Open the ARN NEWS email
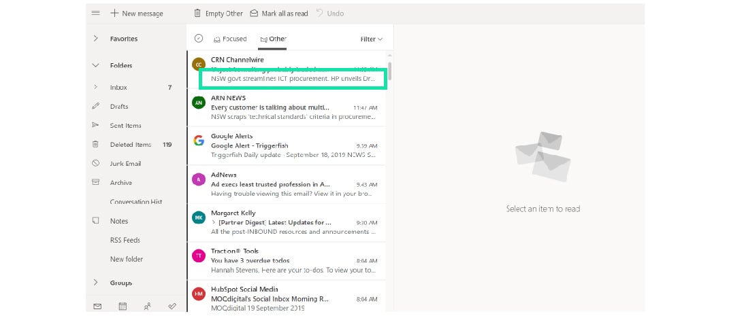This screenshot has width=731, height=316. click(287, 107)
